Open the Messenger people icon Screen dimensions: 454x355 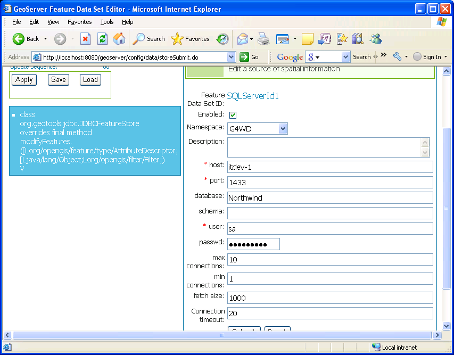(376, 39)
